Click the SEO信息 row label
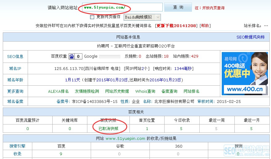 point(15,56)
